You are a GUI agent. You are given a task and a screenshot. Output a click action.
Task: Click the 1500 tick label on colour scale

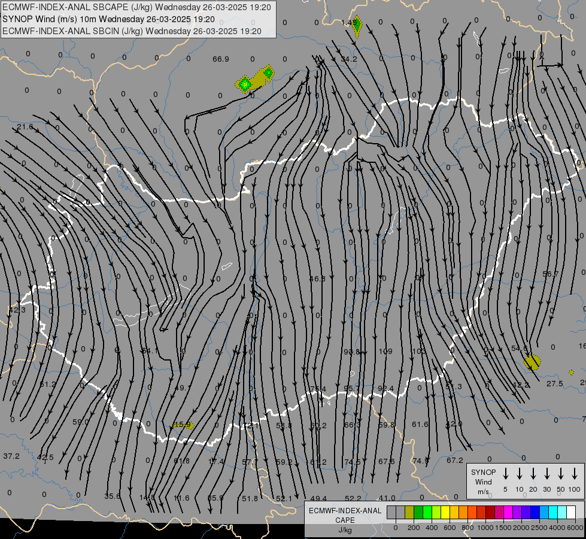(503, 528)
